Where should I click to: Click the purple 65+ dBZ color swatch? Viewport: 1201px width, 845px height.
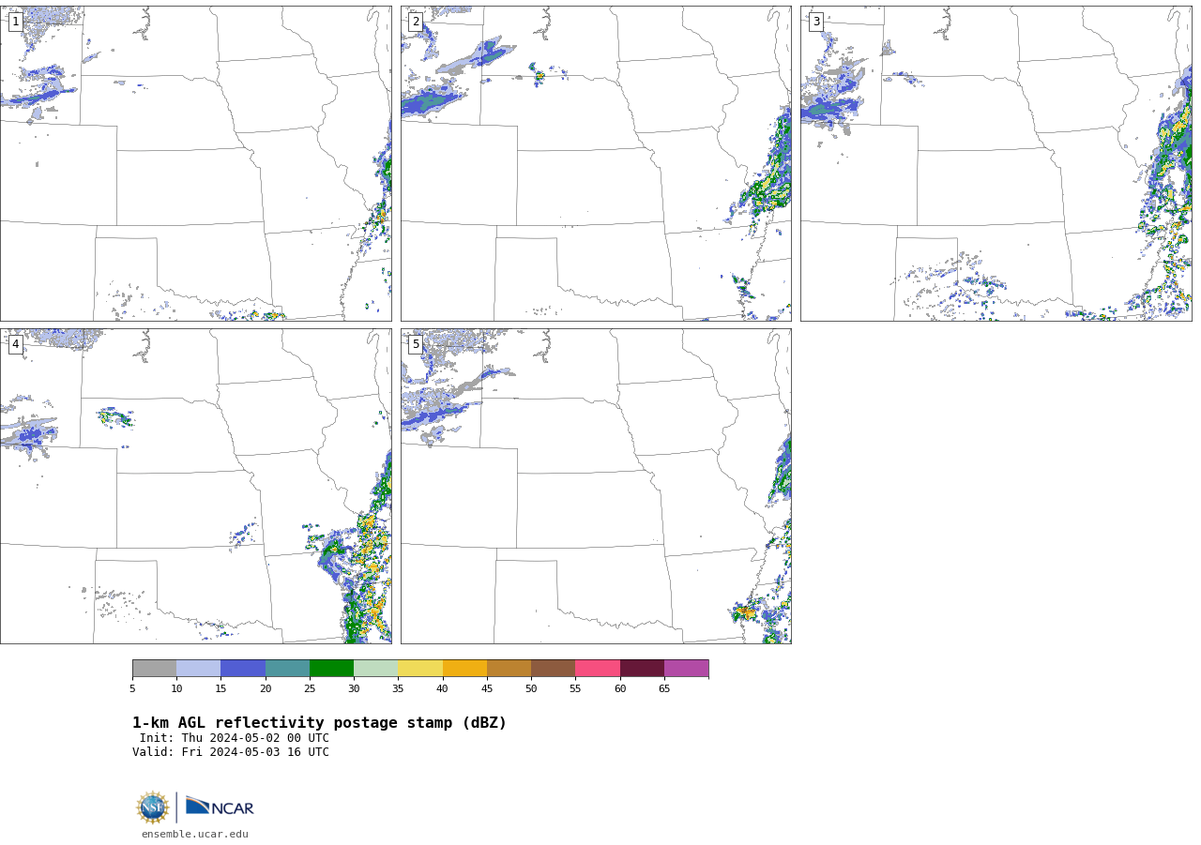(686, 669)
